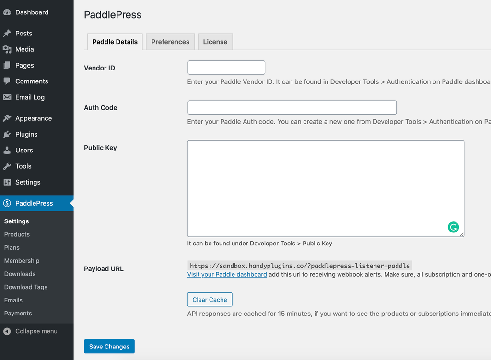This screenshot has height=360, width=491.
Task: Click the Save Changes button
Action: coord(109,347)
